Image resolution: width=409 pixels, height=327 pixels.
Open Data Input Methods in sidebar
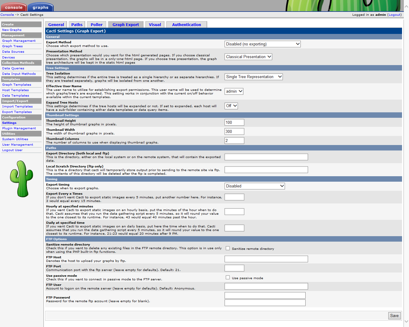pos(19,74)
